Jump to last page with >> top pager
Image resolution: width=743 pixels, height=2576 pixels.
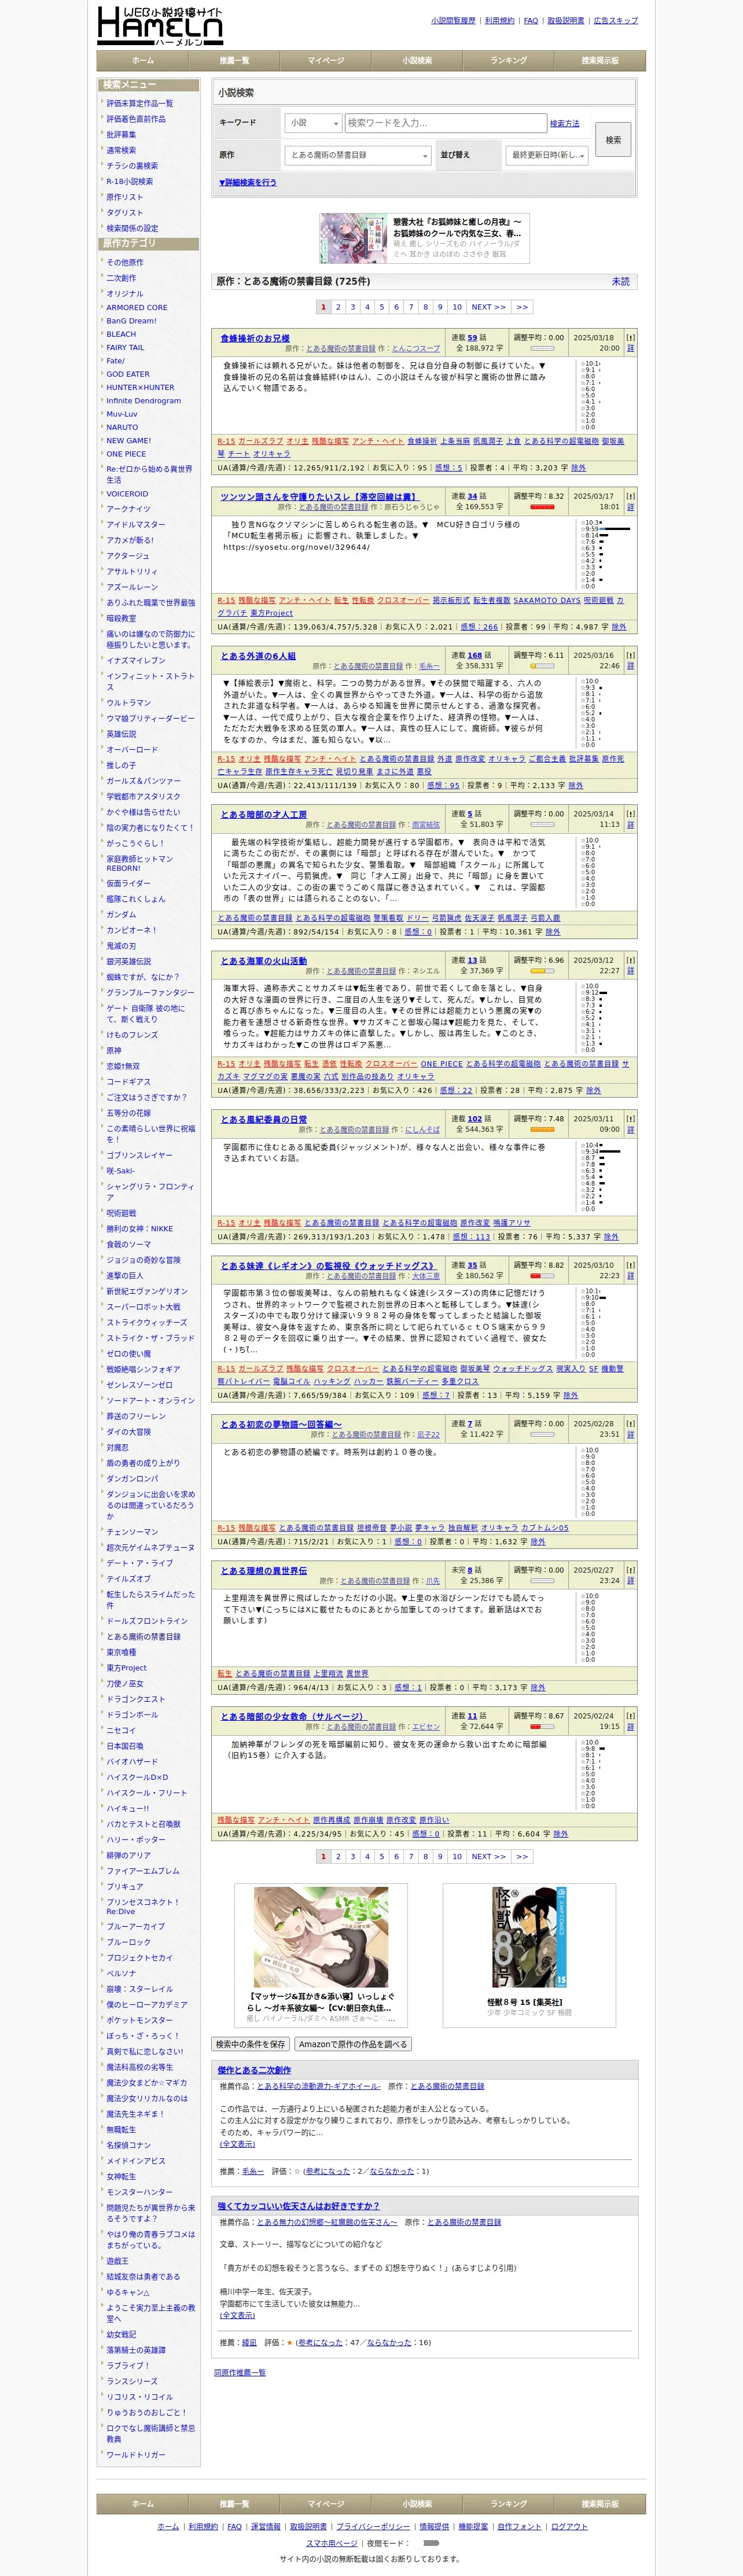(x=522, y=307)
